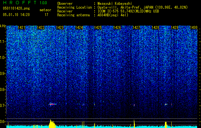Click the meteor count value 17
Screen dimensions: 201x128
pyautogui.click(x=46, y=15)
